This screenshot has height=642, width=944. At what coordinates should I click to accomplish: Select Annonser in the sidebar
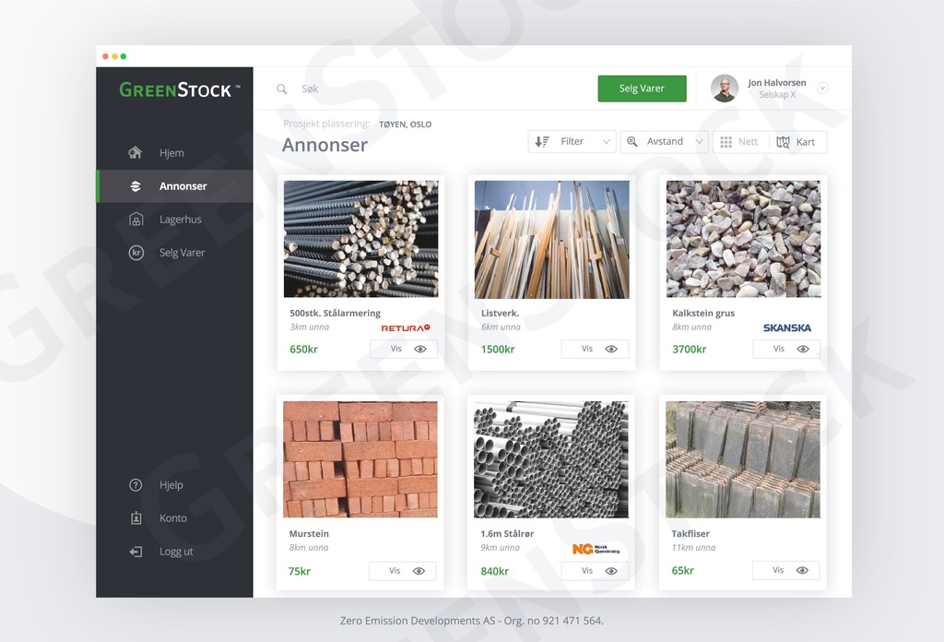click(174, 186)
